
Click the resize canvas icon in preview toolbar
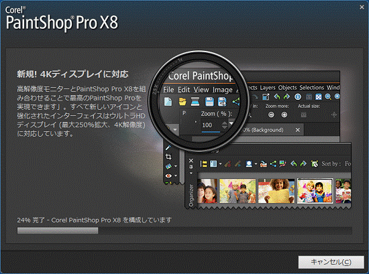point(266,96)
